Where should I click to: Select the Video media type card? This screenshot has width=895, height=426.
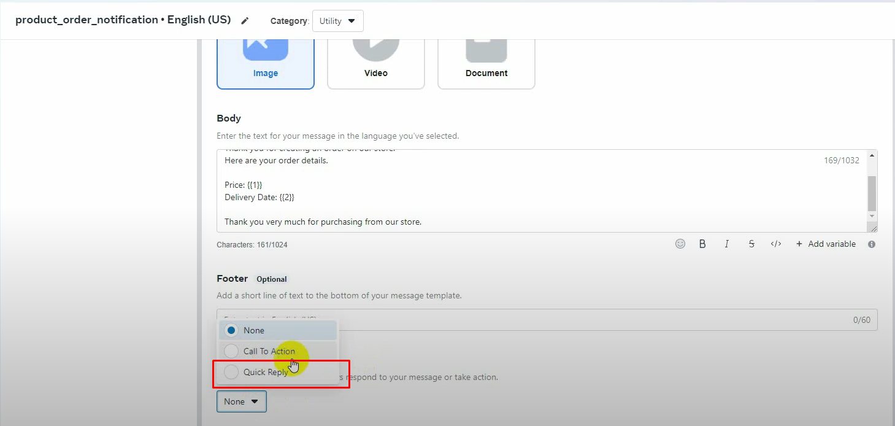click(375, 61)
